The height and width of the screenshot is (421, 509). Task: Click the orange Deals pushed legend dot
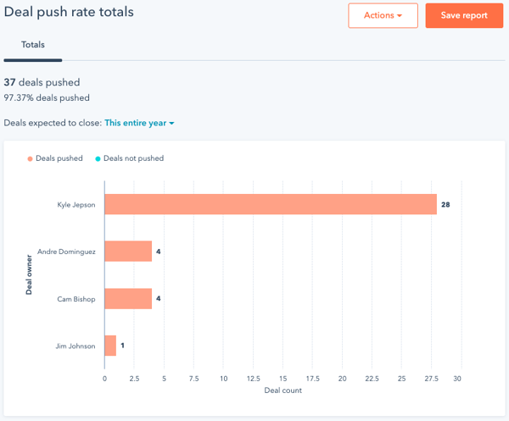pyautogui.click(x=30, y=158)
